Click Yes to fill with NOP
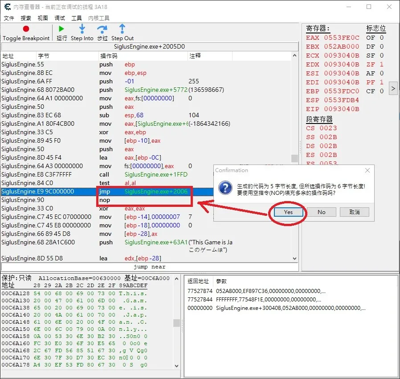The width and height of the screenshot is (400, 379). (x=288, y=212)
